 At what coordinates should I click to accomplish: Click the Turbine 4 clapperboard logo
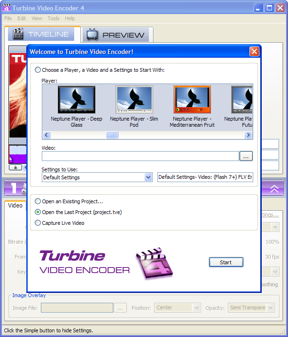pyautogui.click(x=155, y=263)
